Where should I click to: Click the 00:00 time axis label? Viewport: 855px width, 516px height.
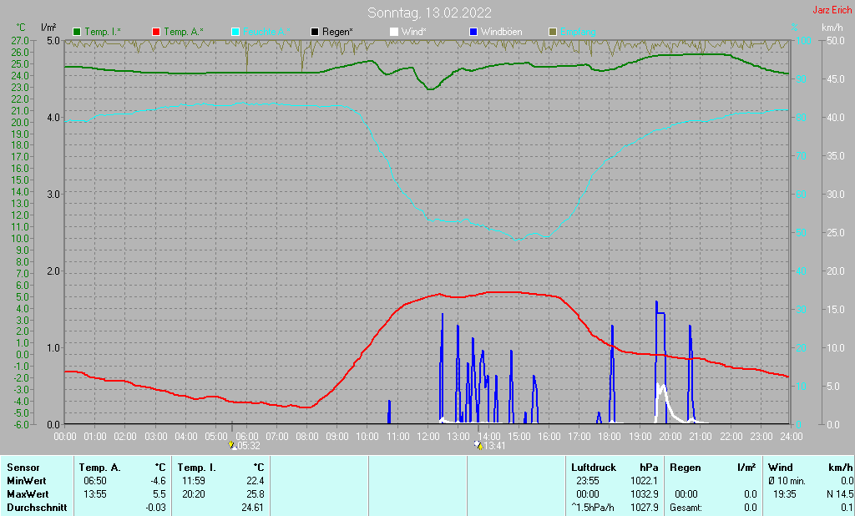coord(65,437)
